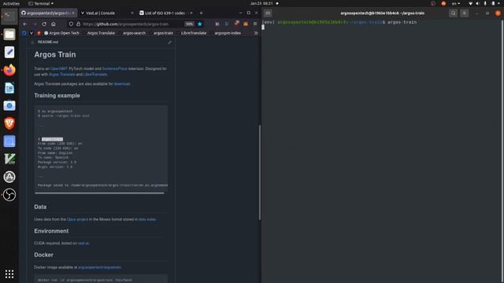Launch OBS Studio from the dock
Screen dimensions: 504x283
[x=9, y=195]
